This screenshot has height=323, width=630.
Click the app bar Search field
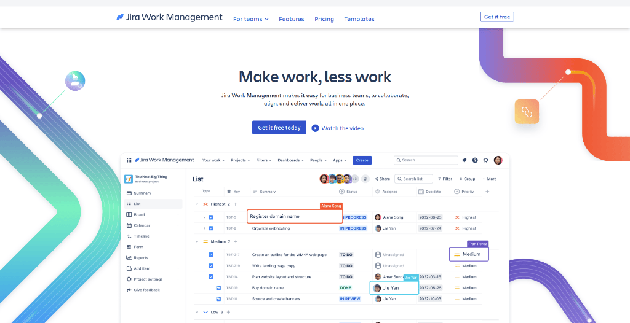[x=426, y=160]
